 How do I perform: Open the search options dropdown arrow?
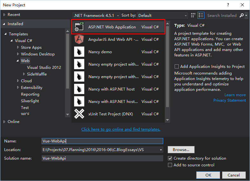click(x=246, y=15)
